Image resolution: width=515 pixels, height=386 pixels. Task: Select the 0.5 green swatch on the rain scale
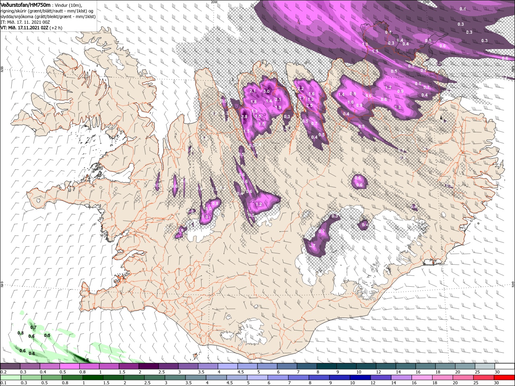(51, 377)
